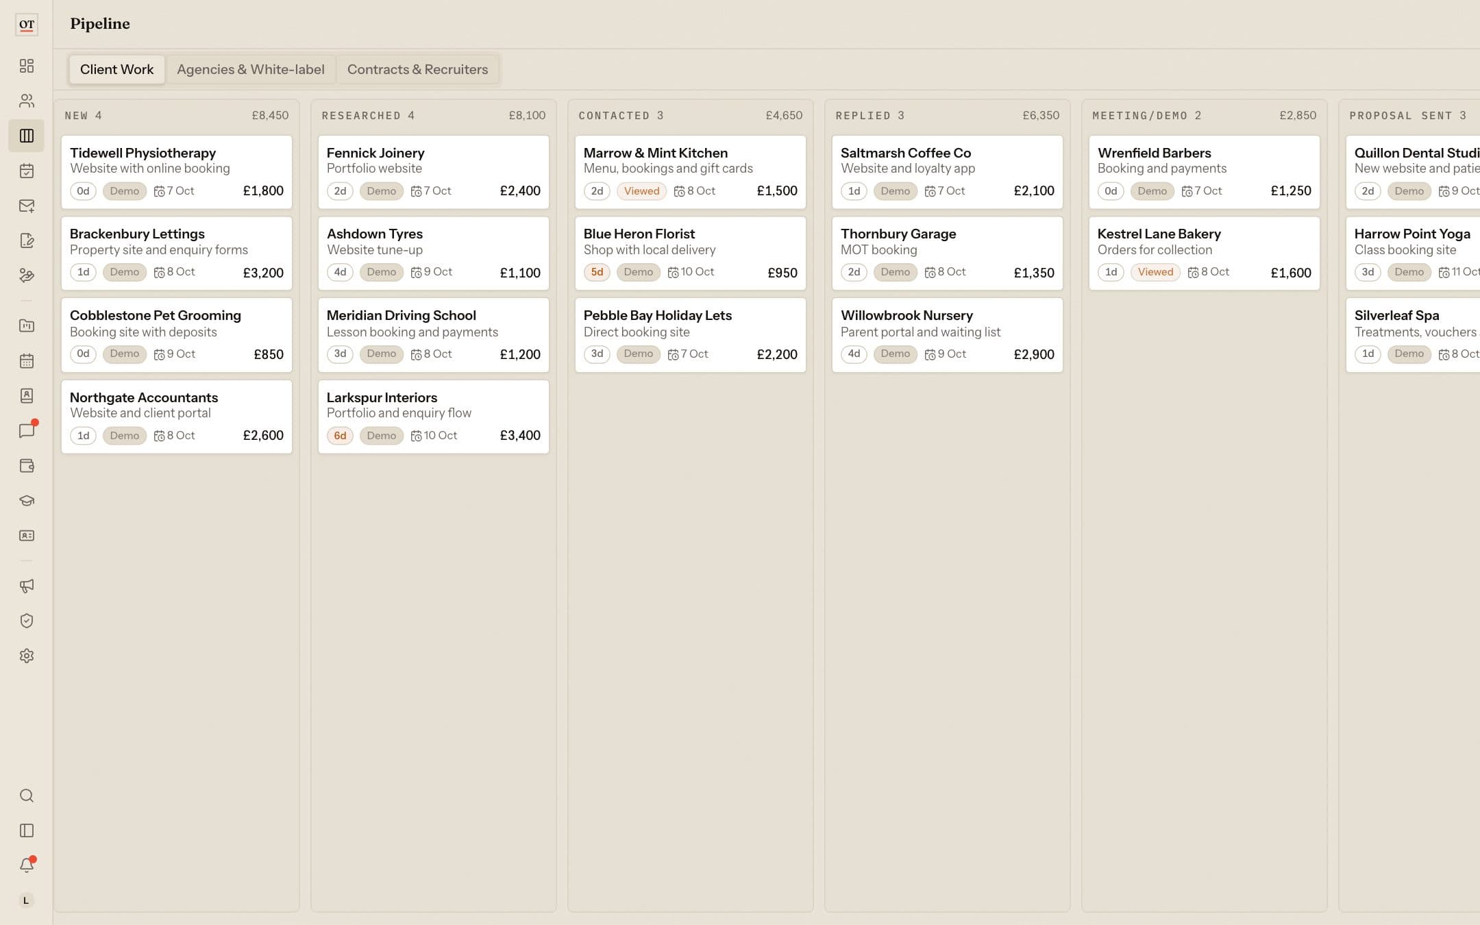
Task: Click the £2,900 value on Willowbrook Nursery
Action: (x=1034, y=354)
